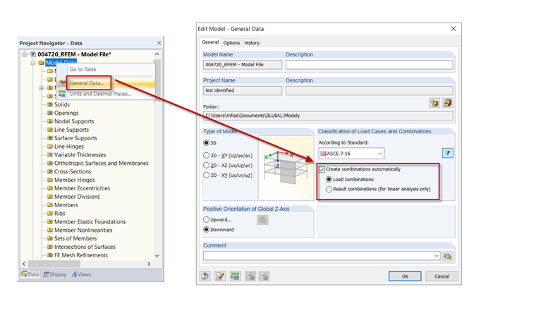This screenshot has width=536, height=320.
Task: Open the Display tab in Project Navigator
Action: click(55, 274)
